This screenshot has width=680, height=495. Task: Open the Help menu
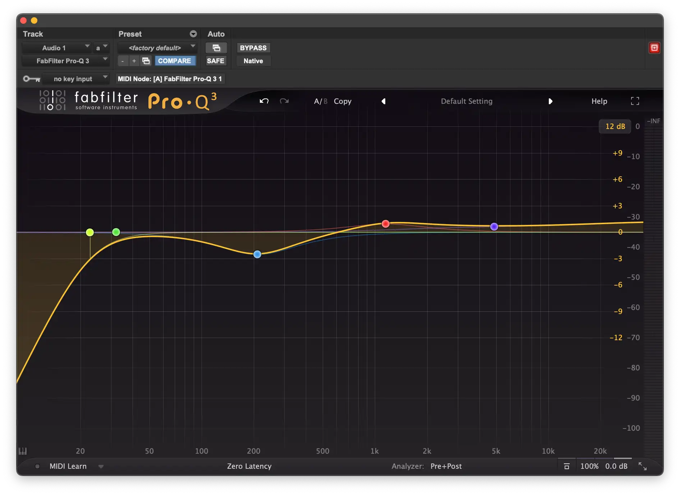(x=599, y=101)
